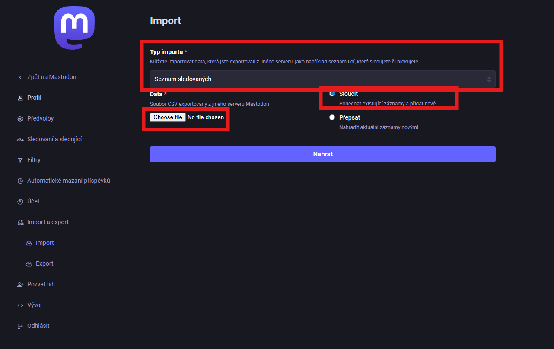554x349 pixels.
Task: Open the Účet menu item
Action: coord(33,202)
